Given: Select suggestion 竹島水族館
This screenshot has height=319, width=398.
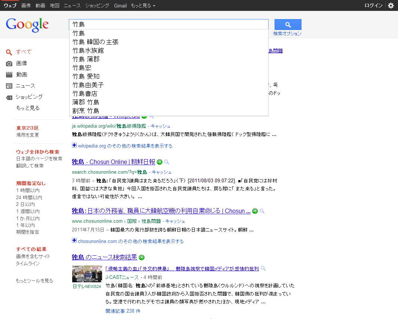Looking at the screenshot, I should click(169, 51).
